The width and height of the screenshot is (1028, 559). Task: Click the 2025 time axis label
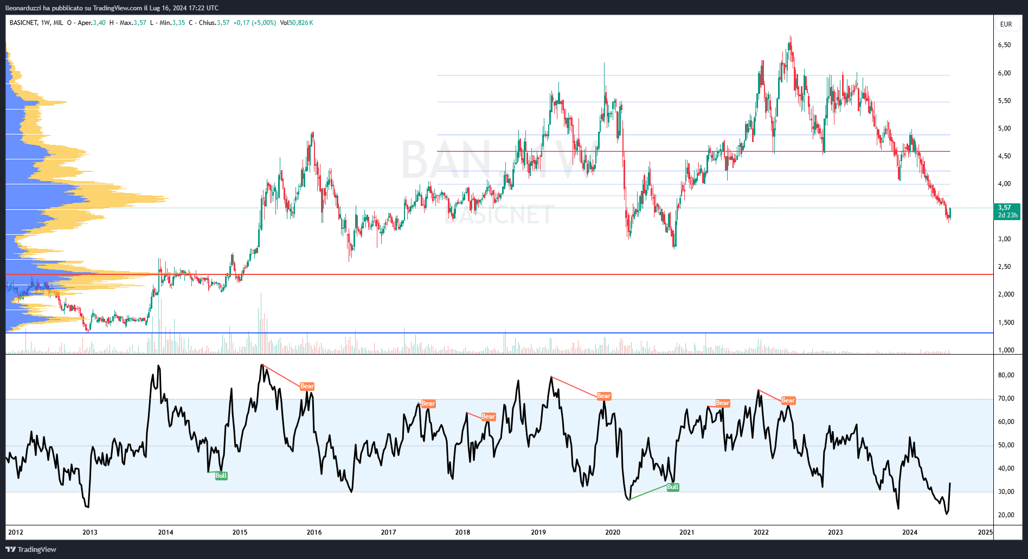985,532
